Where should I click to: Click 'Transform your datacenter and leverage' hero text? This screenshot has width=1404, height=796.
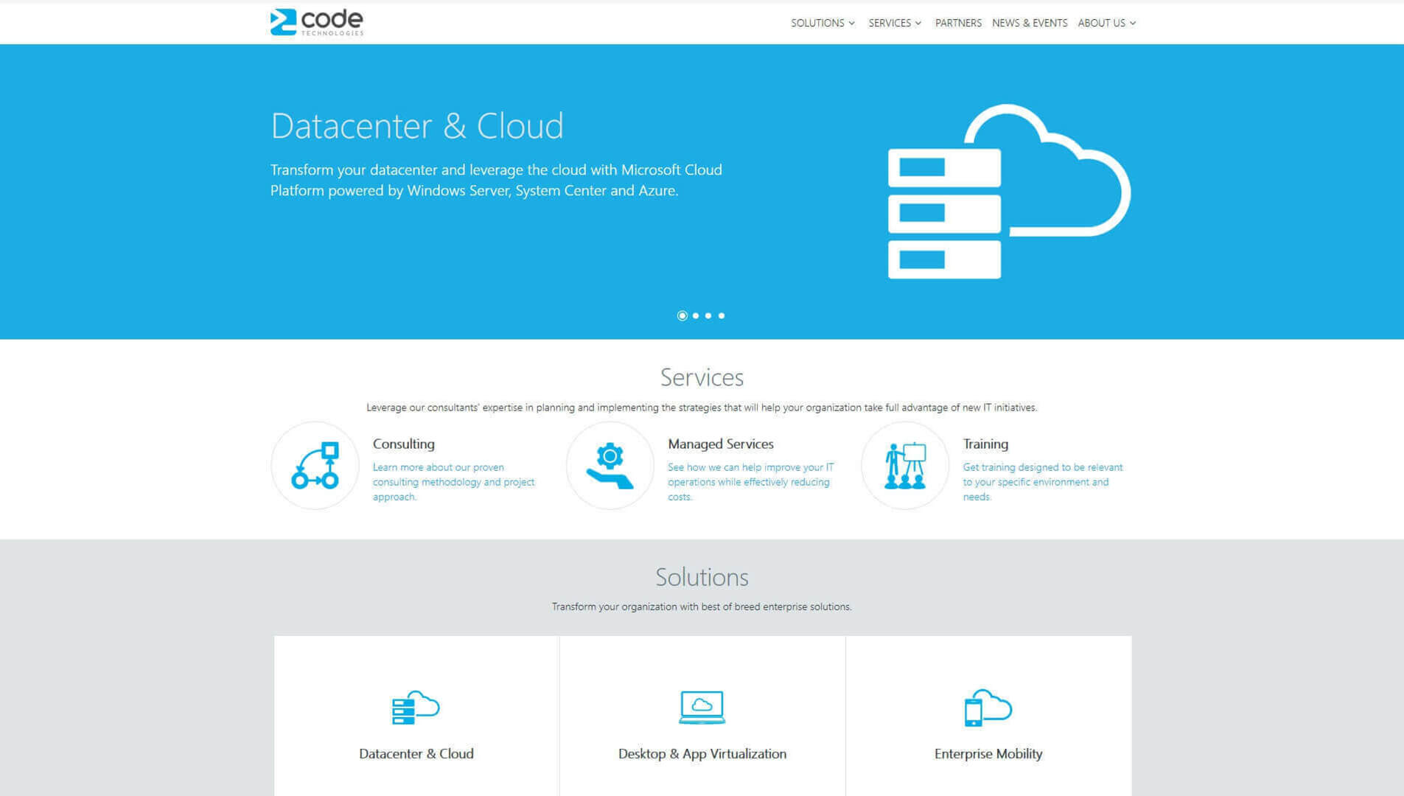pyautogui.click(x=496, y=180)
